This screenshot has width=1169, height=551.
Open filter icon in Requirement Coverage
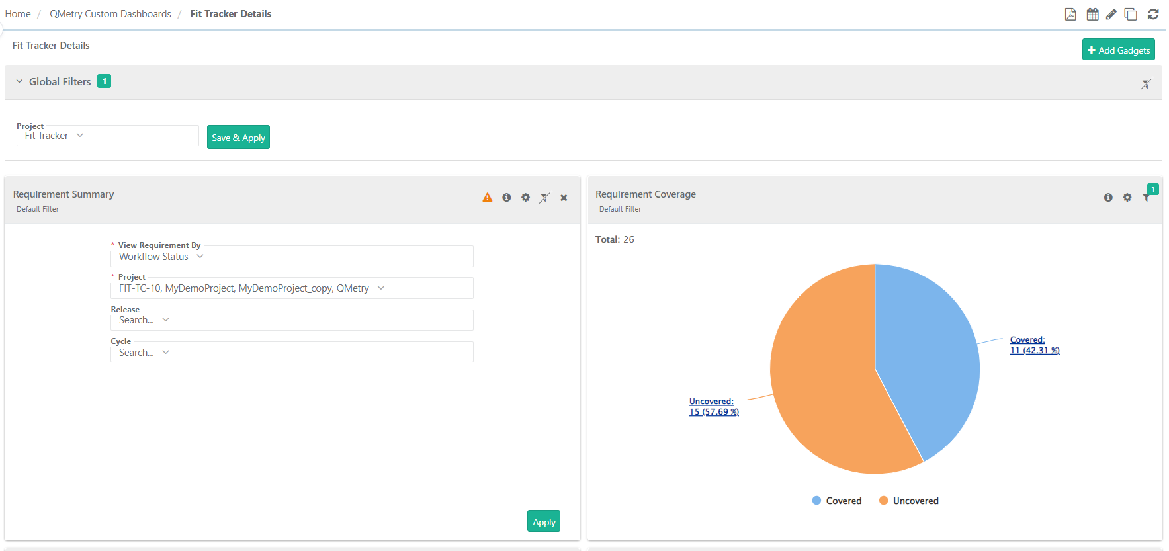[1147, 197]
